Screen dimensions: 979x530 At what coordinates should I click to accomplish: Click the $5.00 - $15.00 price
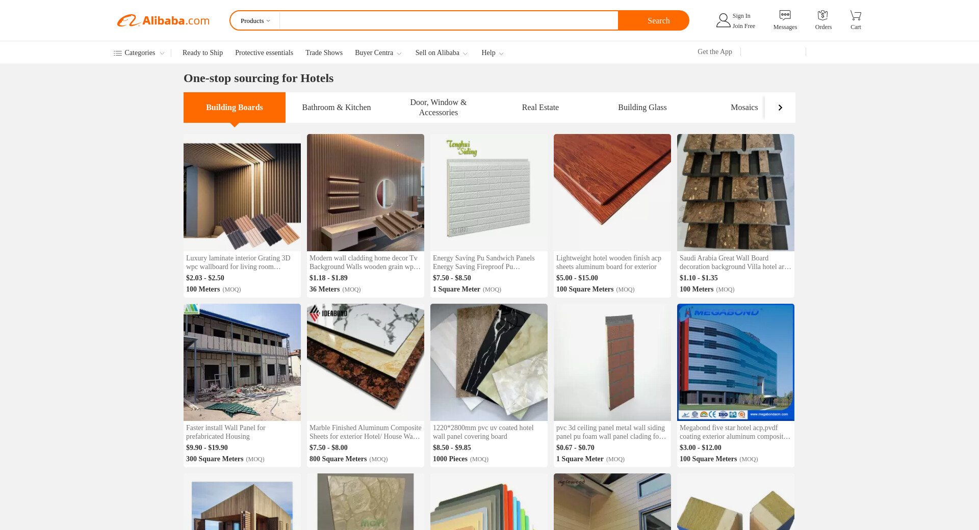(577, 278)
